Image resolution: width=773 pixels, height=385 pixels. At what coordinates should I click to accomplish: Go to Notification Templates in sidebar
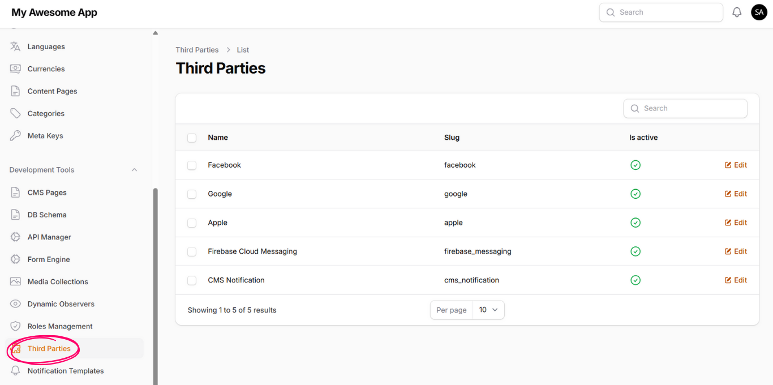pyautogui.click(x=66, y=371)
